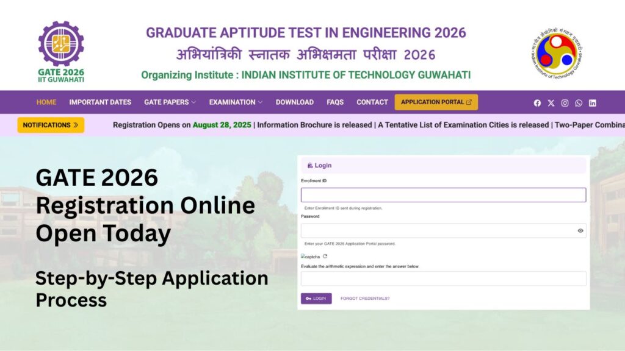Focus the Password input field
Screen dimensions: 625x351
click(443, 231)
